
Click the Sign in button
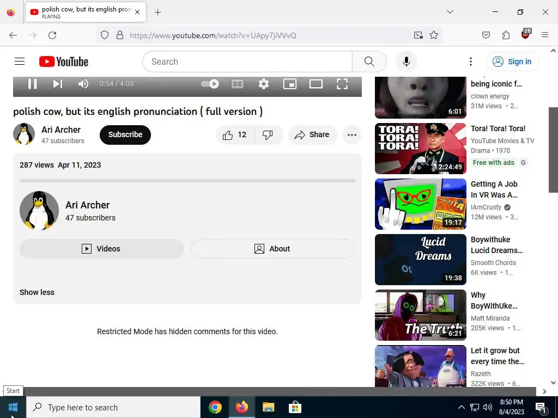[x=513, y=62]
